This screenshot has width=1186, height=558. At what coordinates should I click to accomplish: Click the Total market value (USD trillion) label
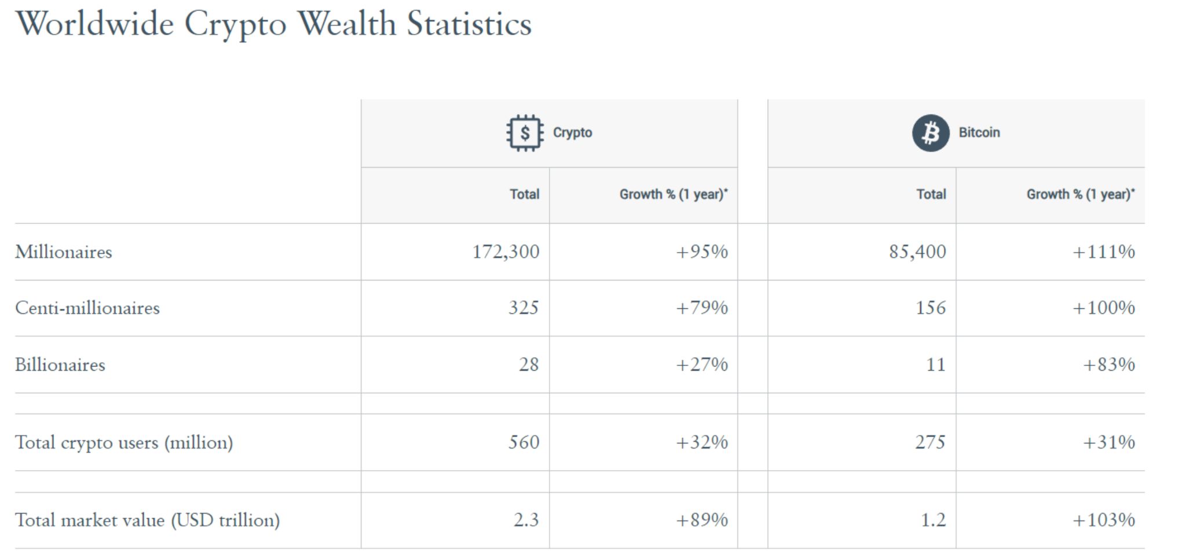click(x=148, y=520)
